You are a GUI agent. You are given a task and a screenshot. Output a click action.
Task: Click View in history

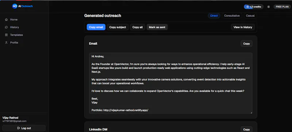(x=243, y=27)
